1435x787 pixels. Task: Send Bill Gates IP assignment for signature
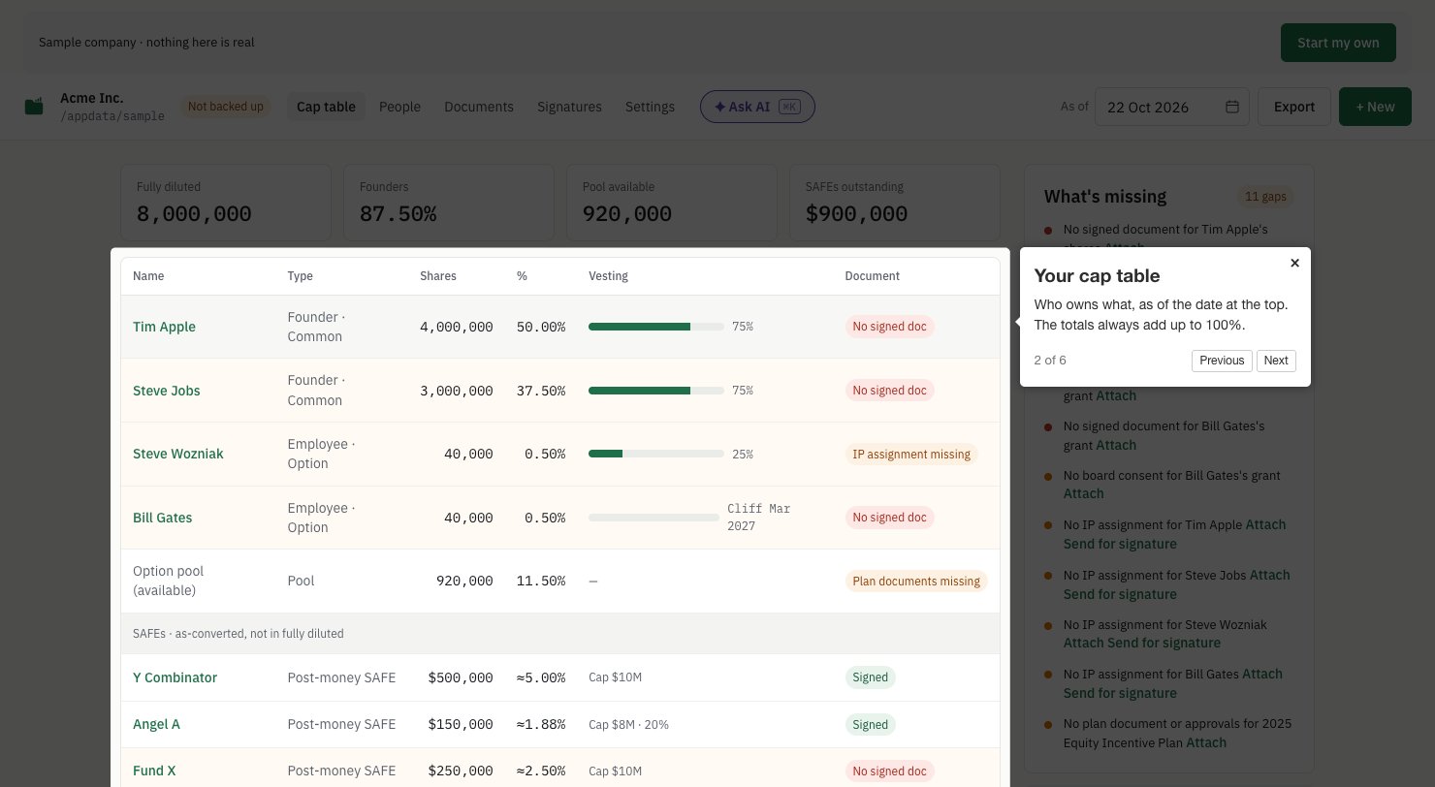(1120, 693)
